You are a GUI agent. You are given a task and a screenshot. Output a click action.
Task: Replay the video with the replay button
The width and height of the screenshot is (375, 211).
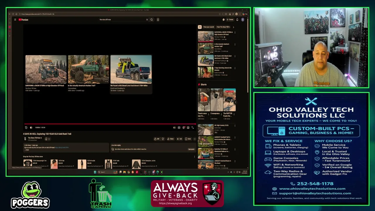coord(26,127)
